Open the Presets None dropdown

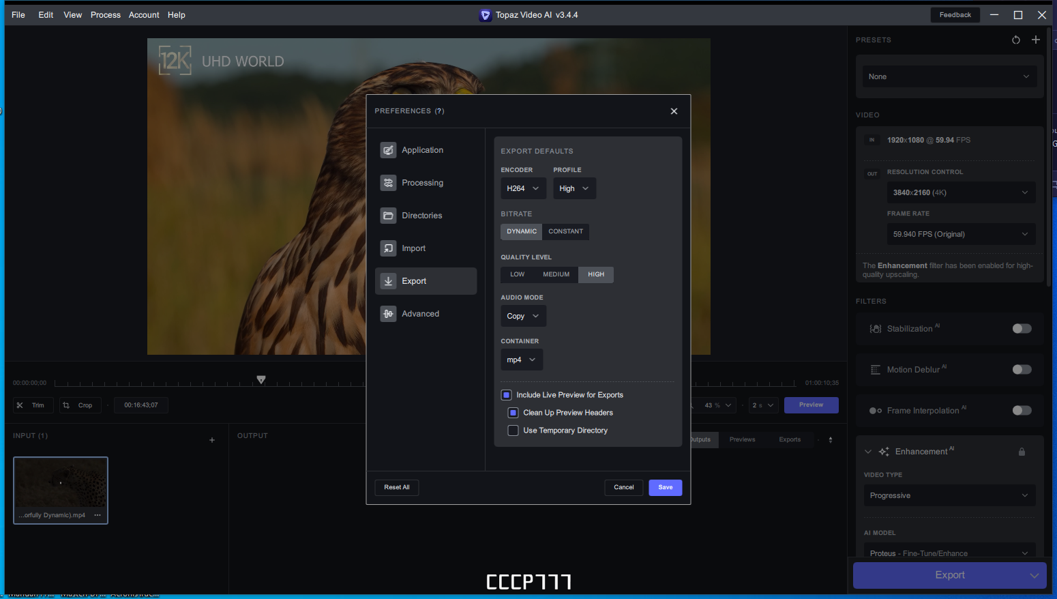pos(949,76)
